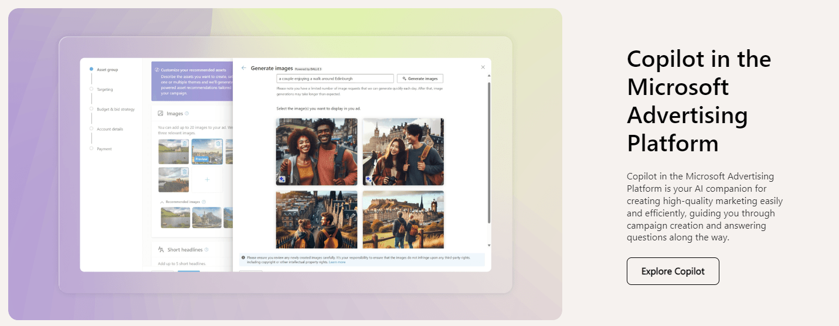Click the plus tile to add image
Image resolution: width=839 pixels, height=326 pixels.
point(207,180)
